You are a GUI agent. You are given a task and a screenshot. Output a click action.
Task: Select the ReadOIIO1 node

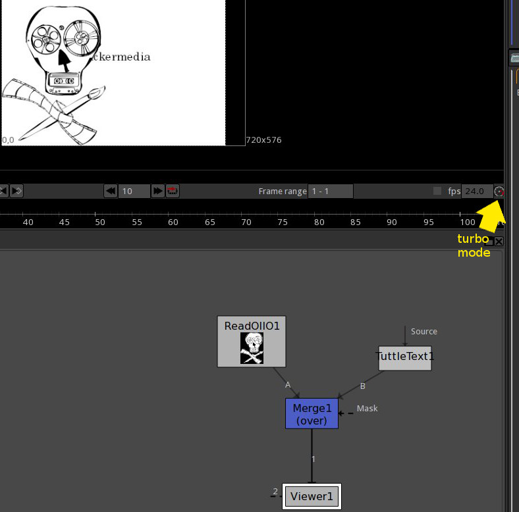pyautogui.click(x=252, y=342)
